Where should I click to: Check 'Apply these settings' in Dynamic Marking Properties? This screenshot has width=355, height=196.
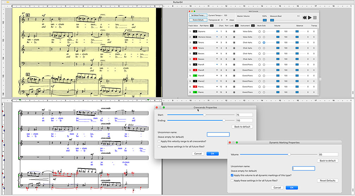[x=232, y=181]
